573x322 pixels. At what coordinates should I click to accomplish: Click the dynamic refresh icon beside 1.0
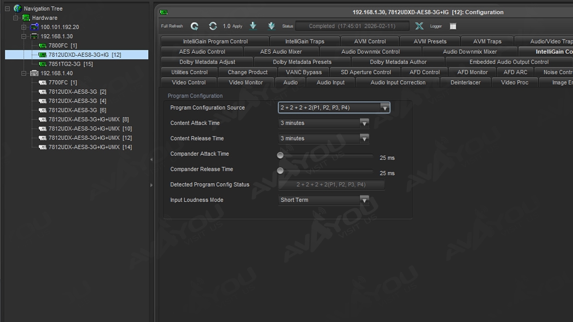pos(213,26)
